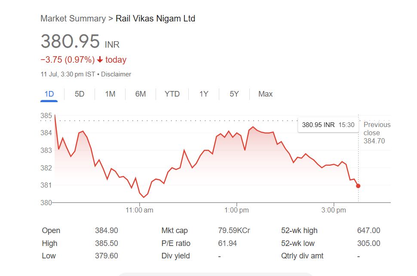Click the Market Summary breadcrumb

click(x=73, y=18)
